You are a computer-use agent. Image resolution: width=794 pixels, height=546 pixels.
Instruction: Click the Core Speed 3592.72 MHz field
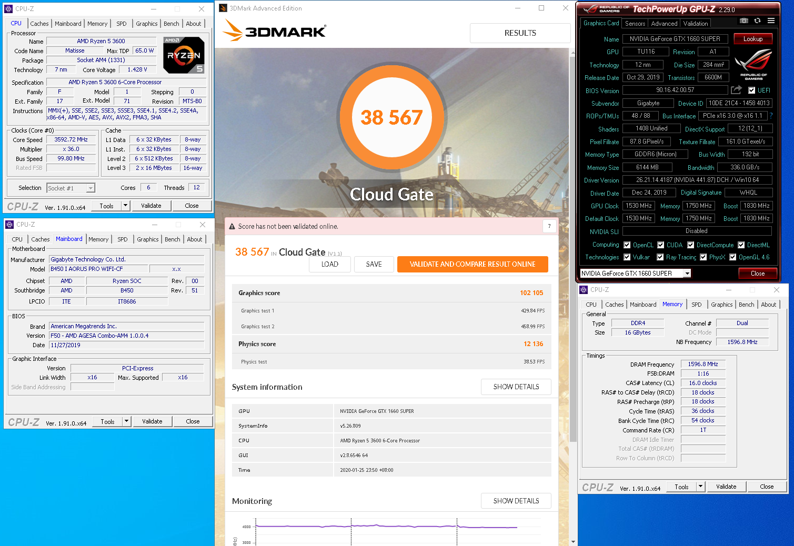point(72,140)
